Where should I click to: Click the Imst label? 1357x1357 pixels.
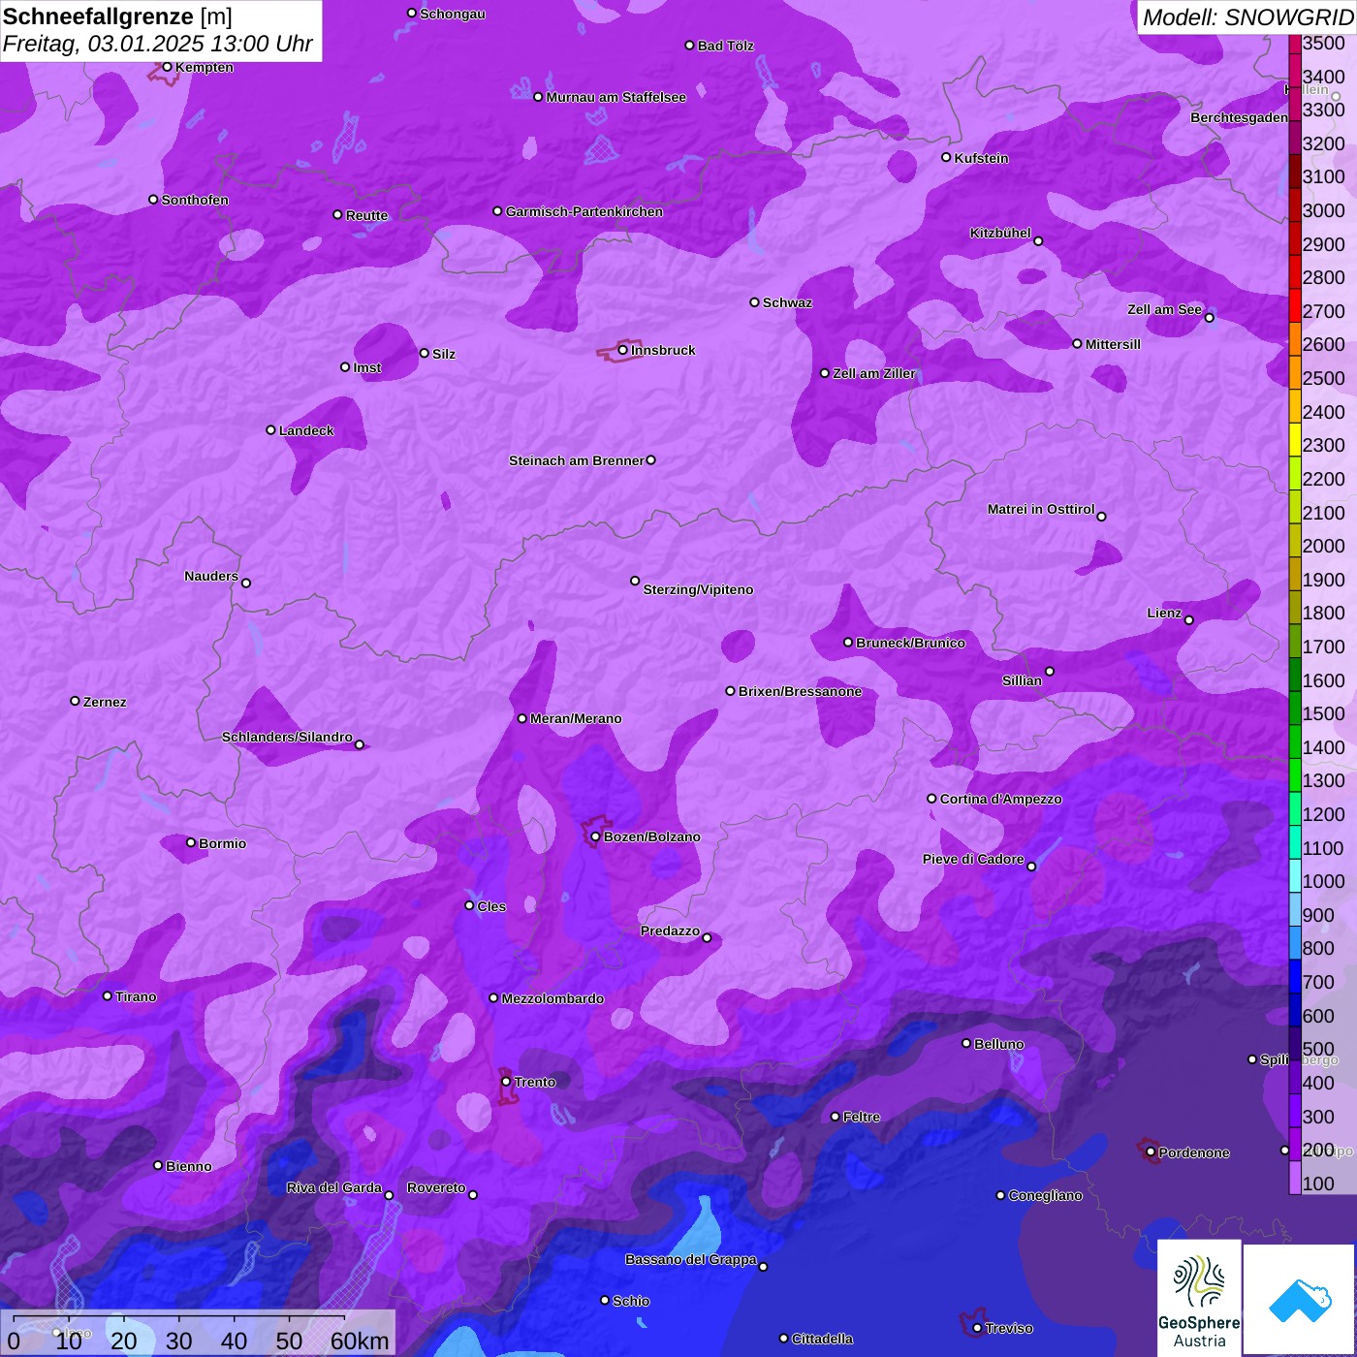(367, 367)
